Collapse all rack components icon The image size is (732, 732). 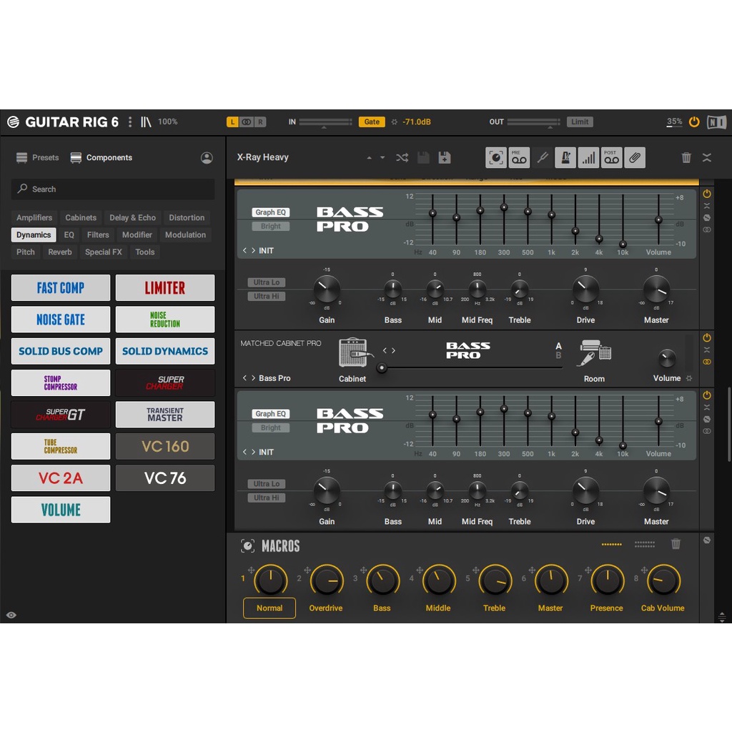(x=707, y=158)
